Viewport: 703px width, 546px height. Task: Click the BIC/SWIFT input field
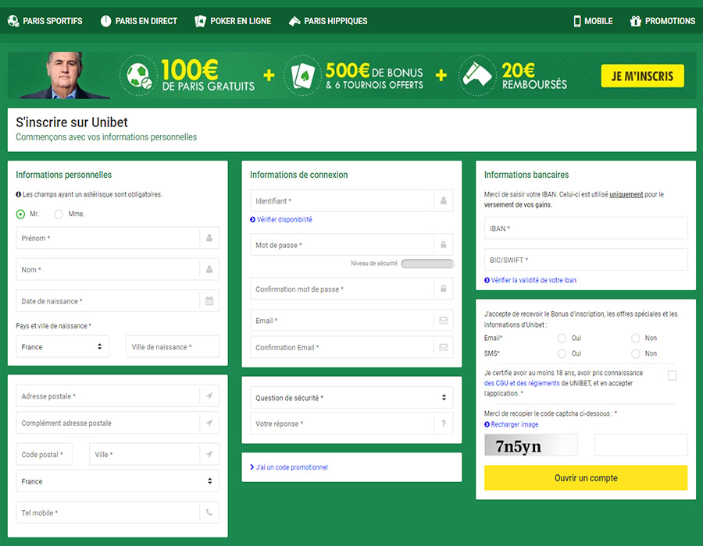coord(586,260)
